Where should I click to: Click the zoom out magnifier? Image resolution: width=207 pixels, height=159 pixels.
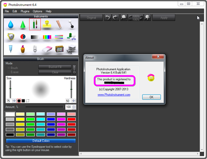[x=124, y=18]
